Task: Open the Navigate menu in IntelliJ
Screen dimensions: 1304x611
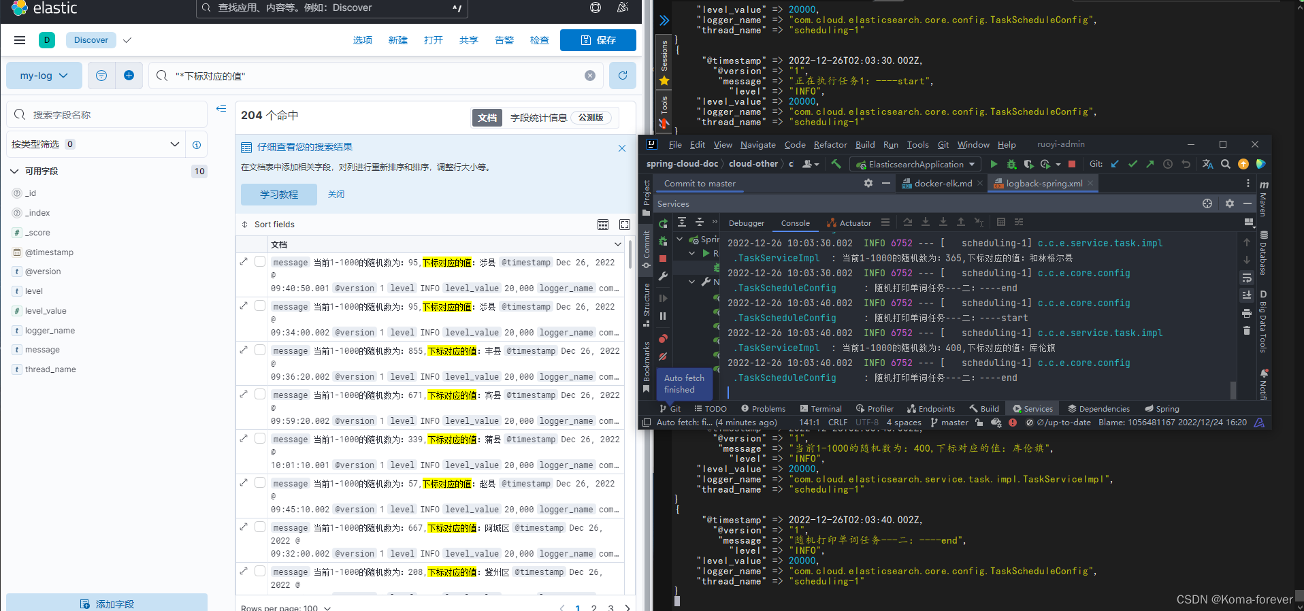Action: click(x=757, y=144)
